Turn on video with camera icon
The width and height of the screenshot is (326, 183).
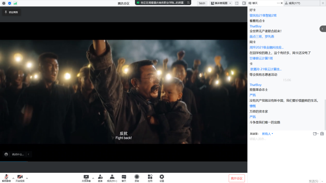click(x=20, y=177)
